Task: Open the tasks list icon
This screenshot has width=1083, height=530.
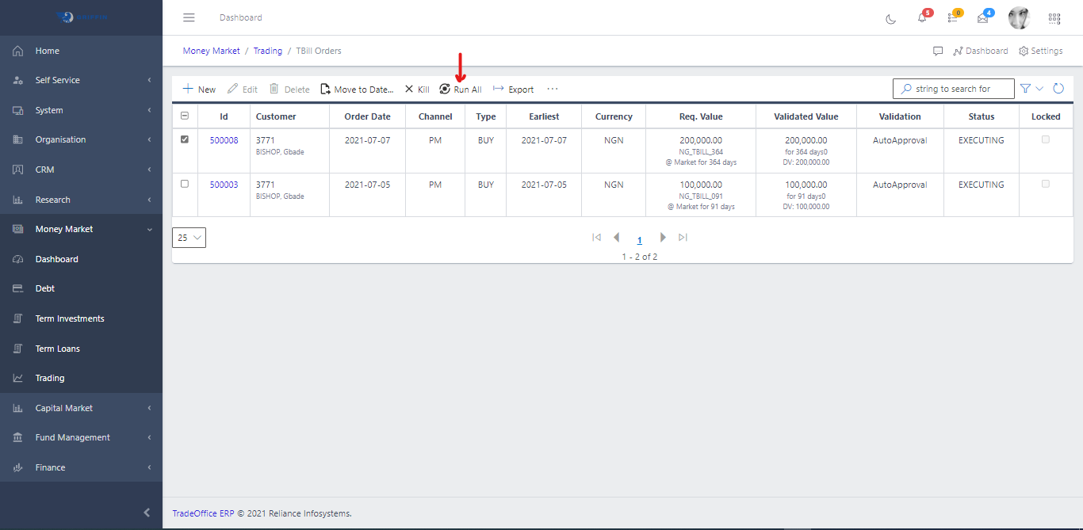Action: click(x=952, y=18)
